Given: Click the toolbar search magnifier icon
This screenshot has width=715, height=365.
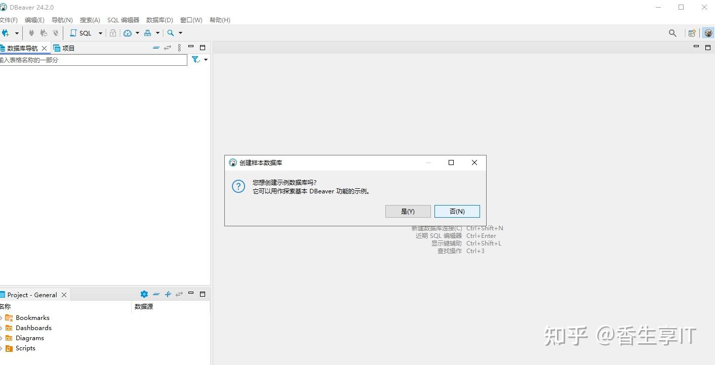Looking at the screenshot, I should coord(170,33).
